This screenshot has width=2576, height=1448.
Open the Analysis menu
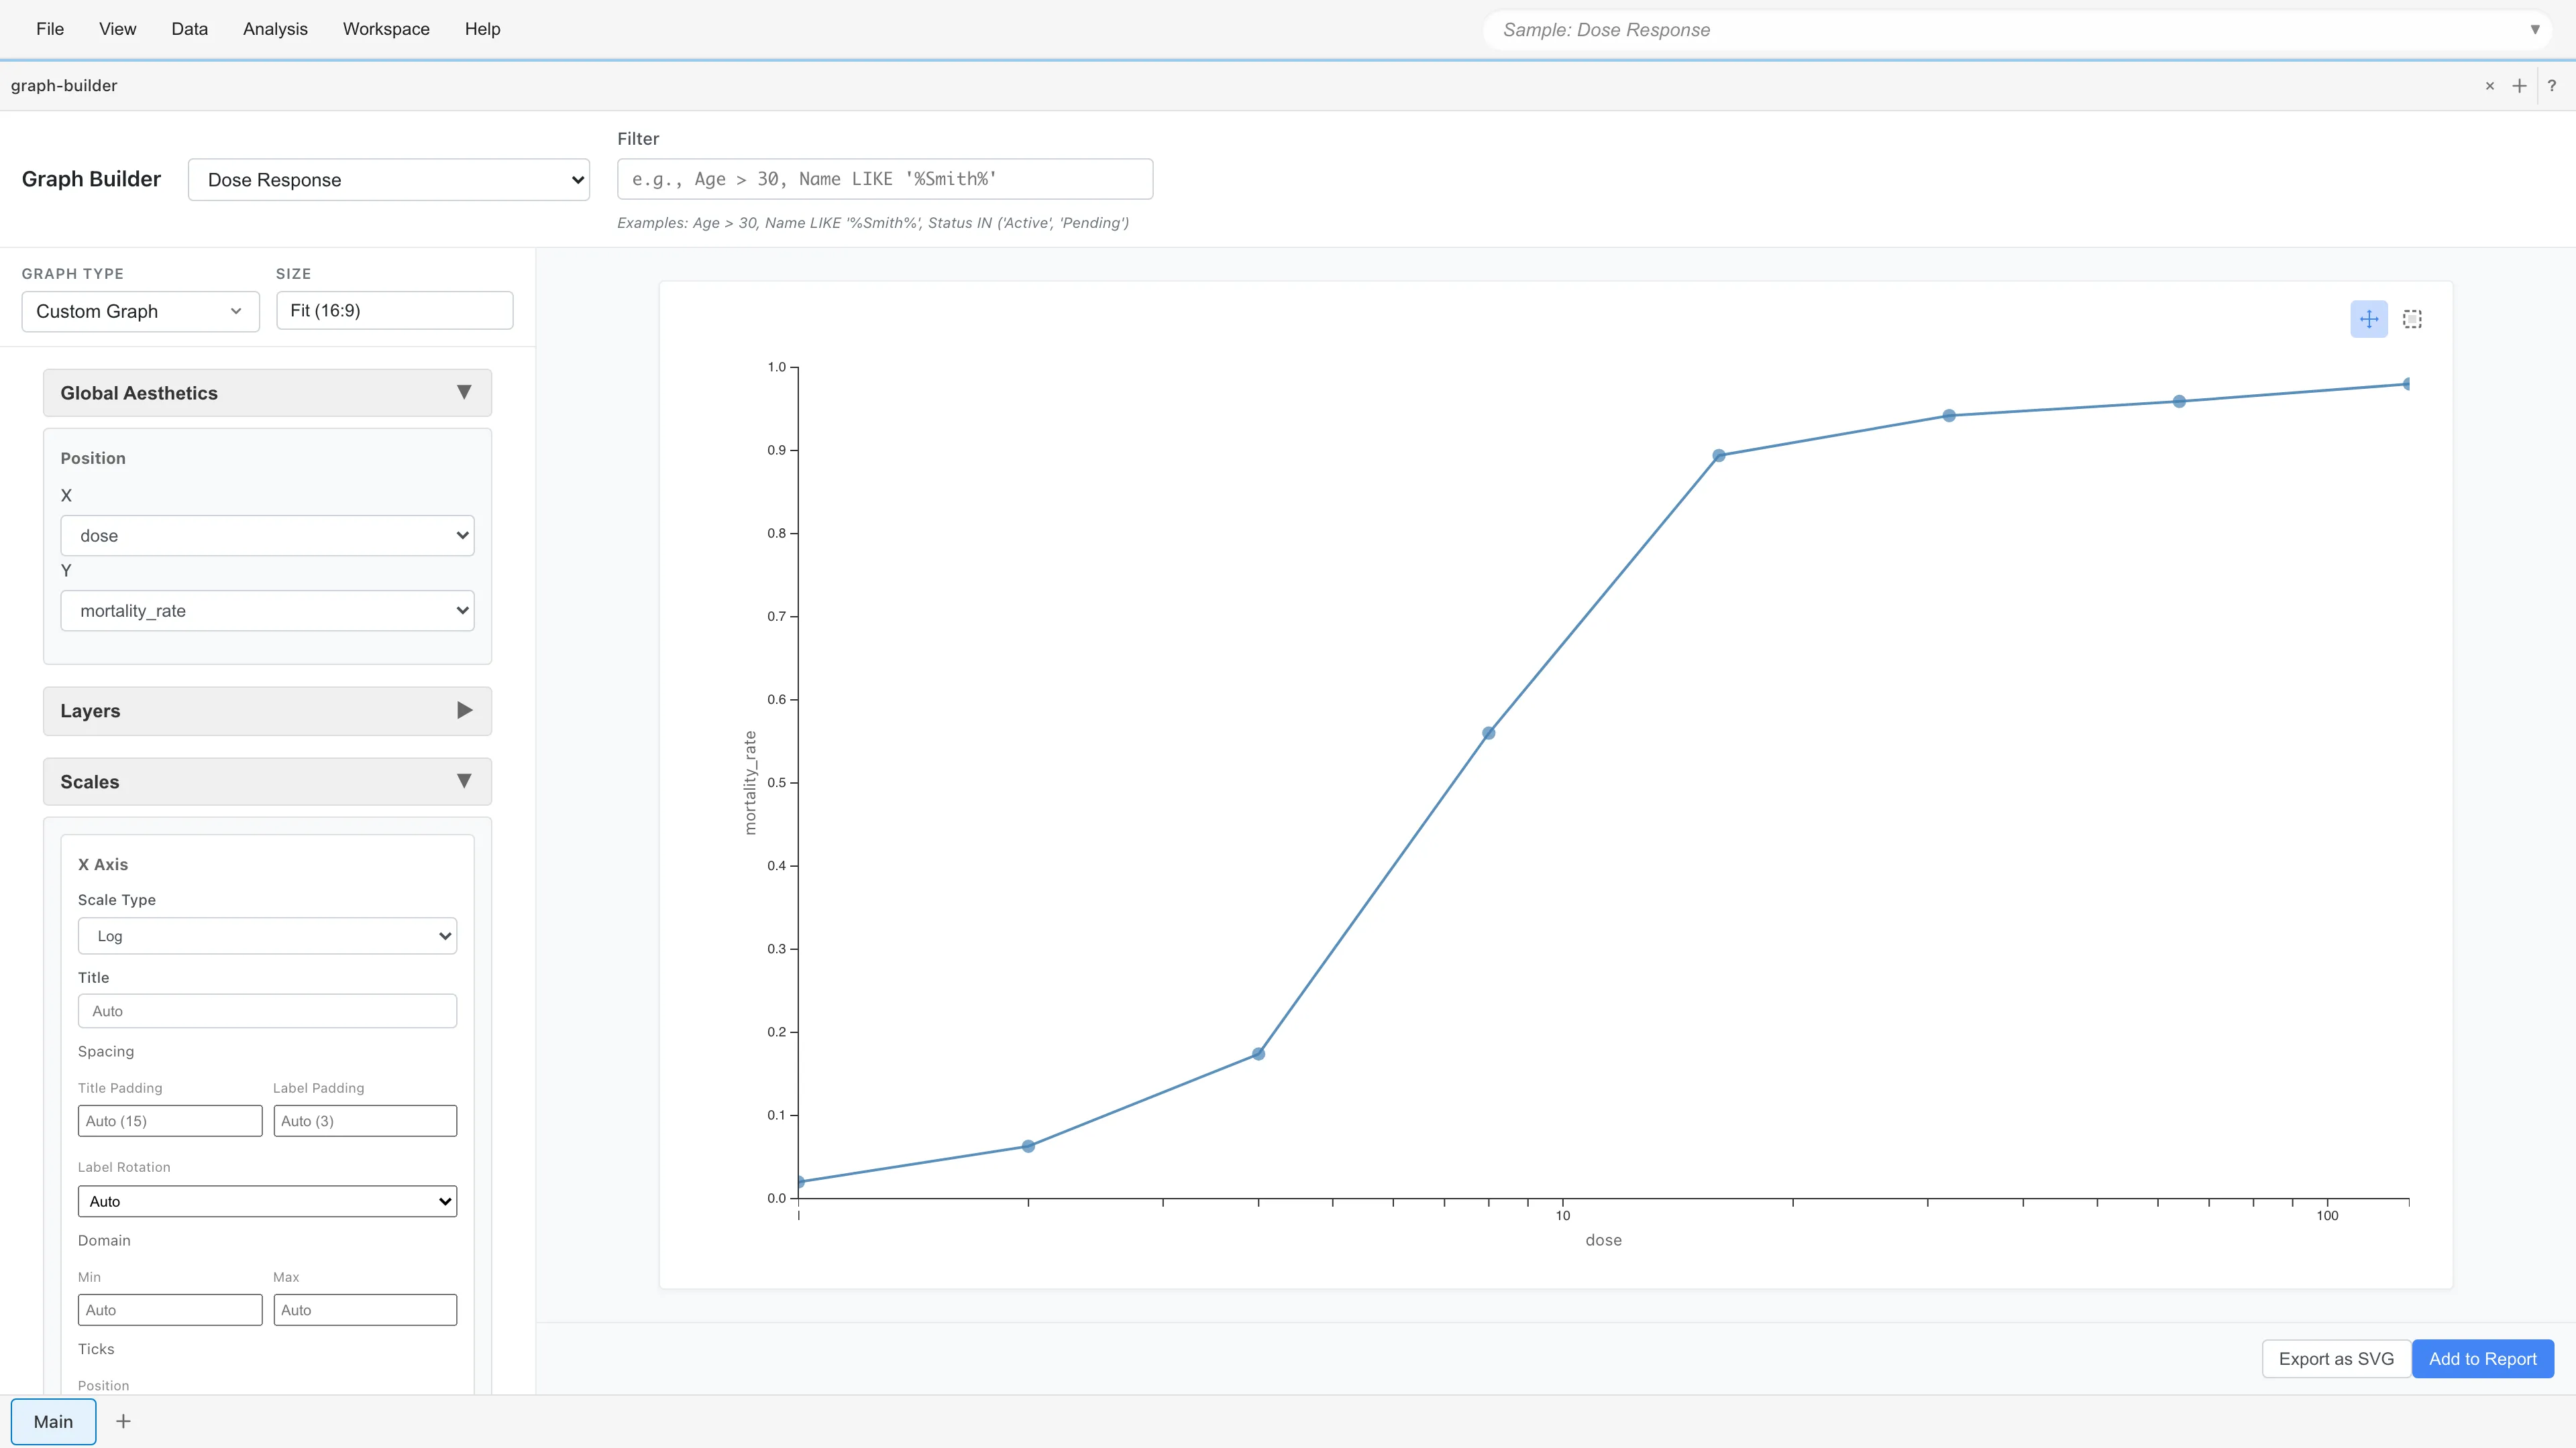pos(275,29)
